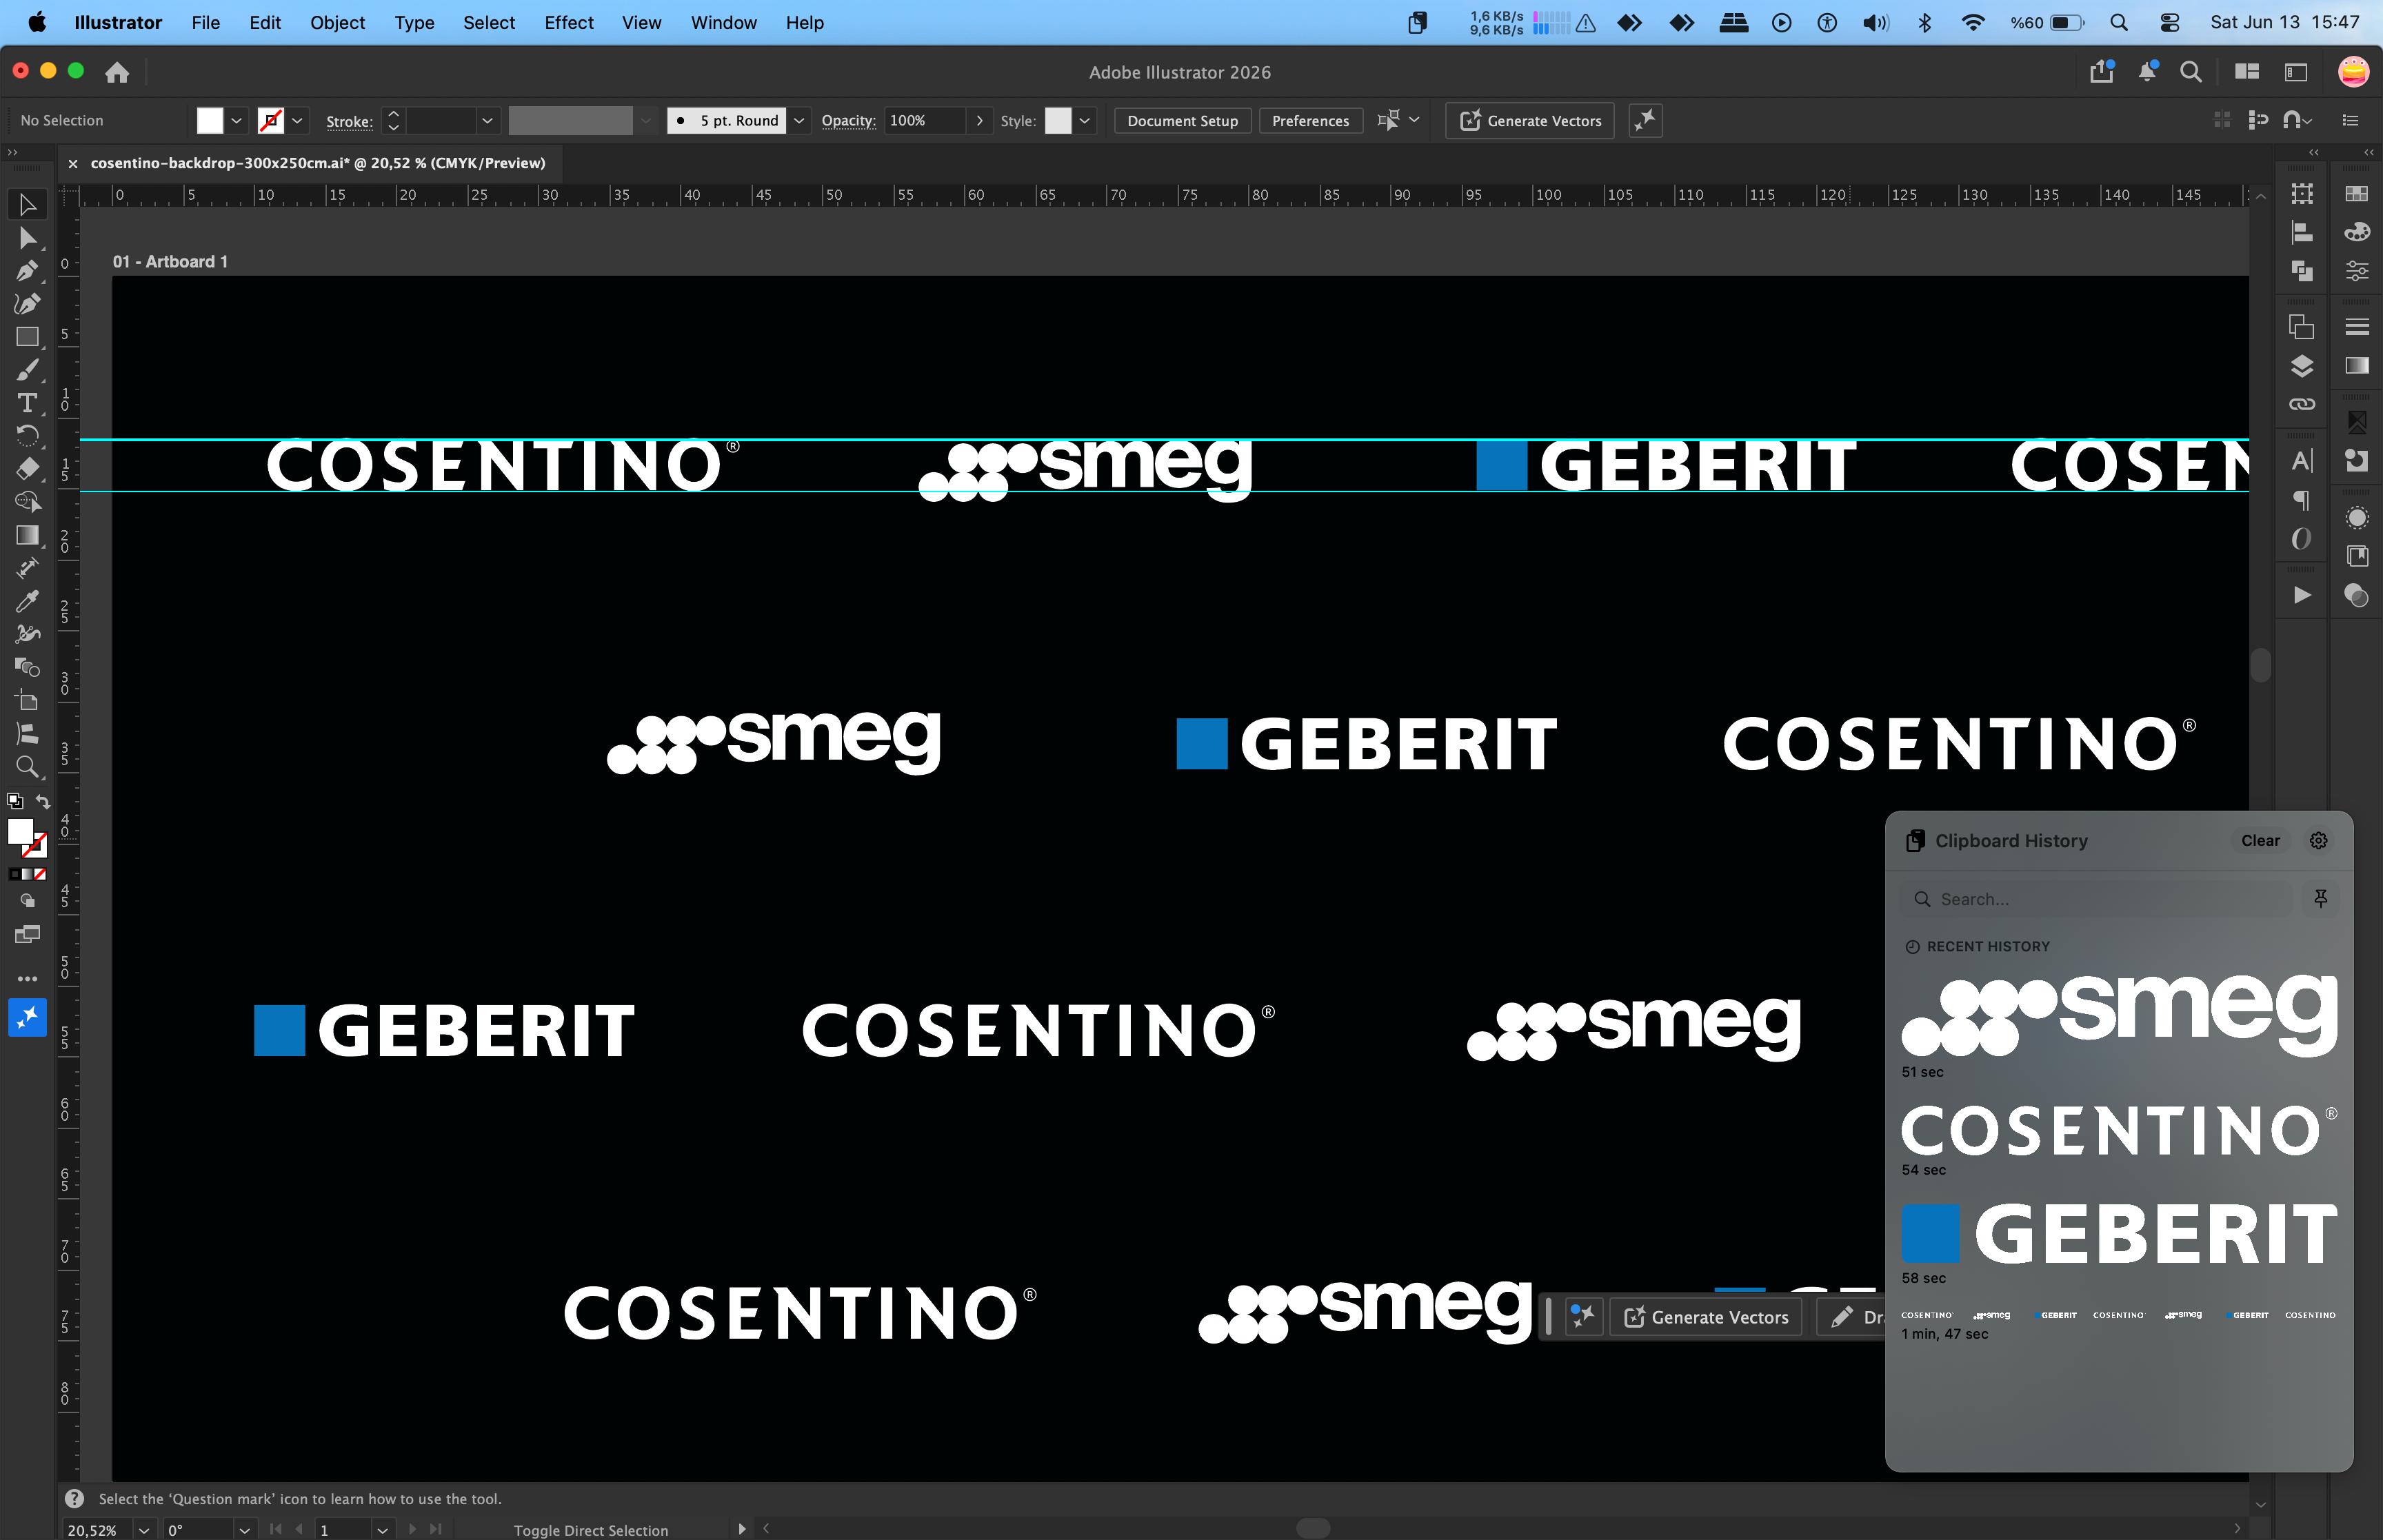The height and width of the screenshot is (1540, 2383).
Task: Swap fill and stroke colors
Action: 43,802
